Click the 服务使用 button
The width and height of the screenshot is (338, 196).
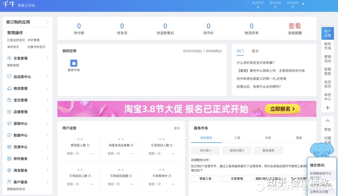point(268,150)
